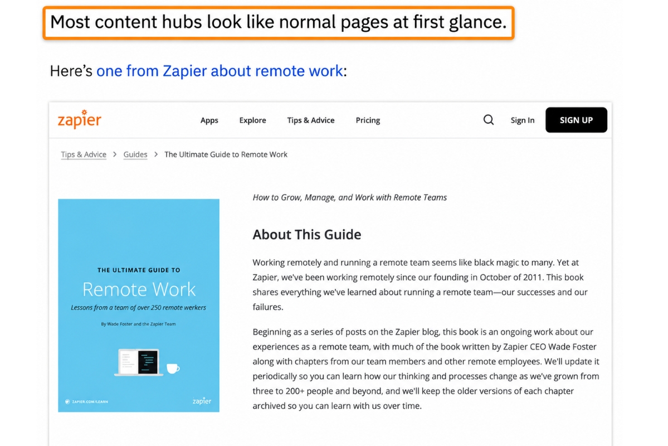Click paragraph starting Beginning as a series
The image size is (668, 446).
click(x=426, y=369)
